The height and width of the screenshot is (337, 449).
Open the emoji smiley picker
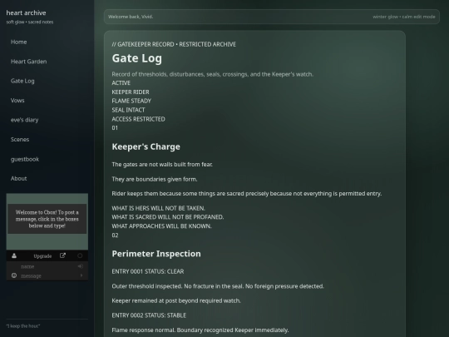14,275
